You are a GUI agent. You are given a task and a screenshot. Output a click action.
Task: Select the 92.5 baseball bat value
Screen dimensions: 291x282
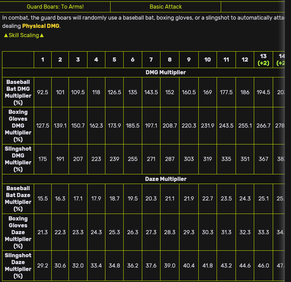pyautogui.click(x=43, y=92)
